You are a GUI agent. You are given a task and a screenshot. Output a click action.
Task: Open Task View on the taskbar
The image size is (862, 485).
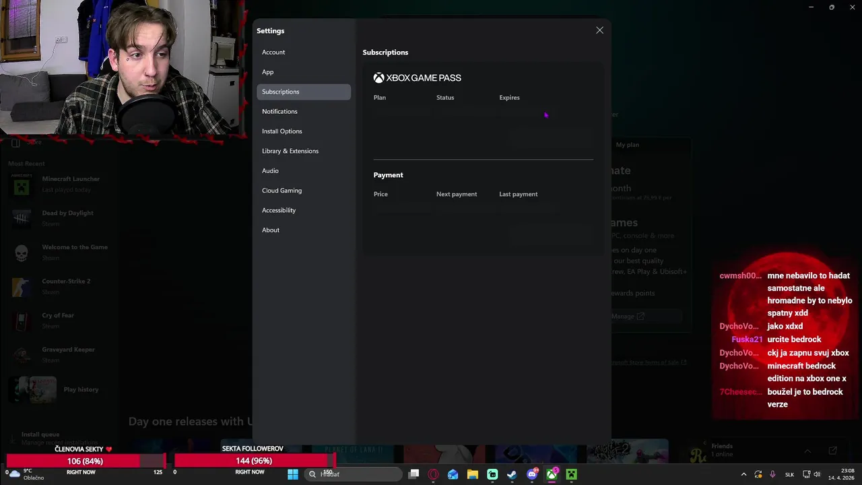click(413, 474)
